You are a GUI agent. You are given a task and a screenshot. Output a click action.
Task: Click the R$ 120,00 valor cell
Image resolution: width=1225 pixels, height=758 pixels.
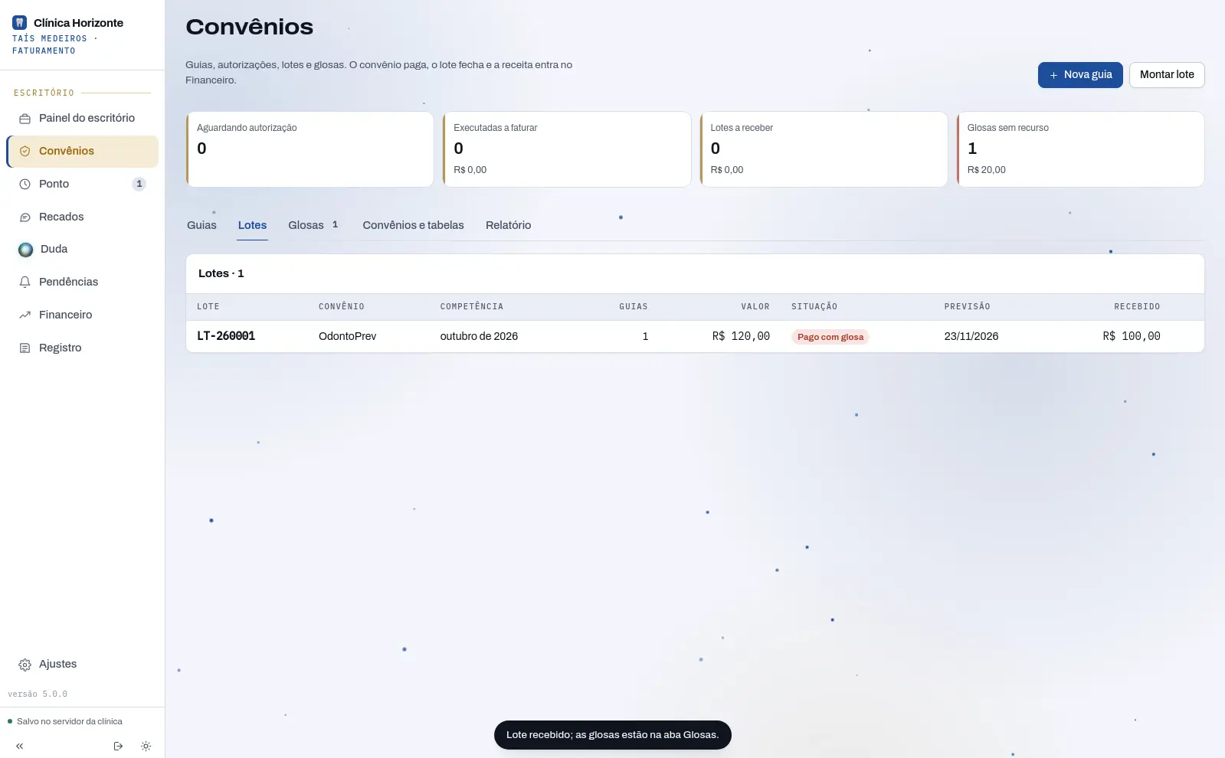(x=741, y=336)
